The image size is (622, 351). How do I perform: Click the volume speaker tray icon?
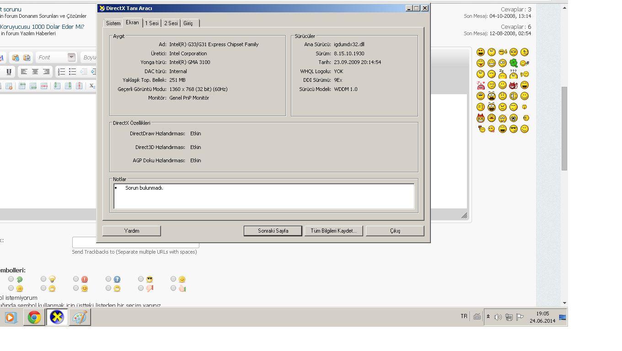pos(498,317)
